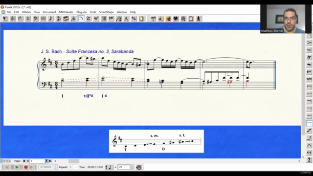The width and height of the screenshot is (313, 176).
Task: Select the Measure tool
Action: [43, 19]
